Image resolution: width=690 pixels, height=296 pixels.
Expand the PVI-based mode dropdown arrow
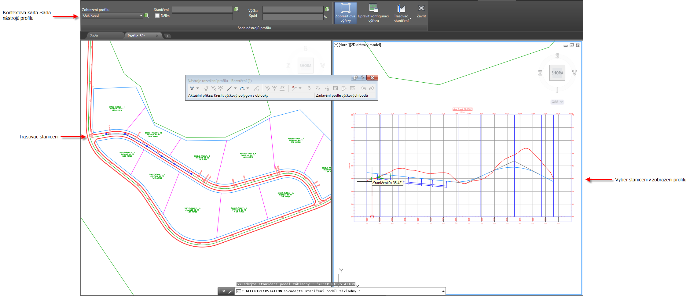point(300,88)
